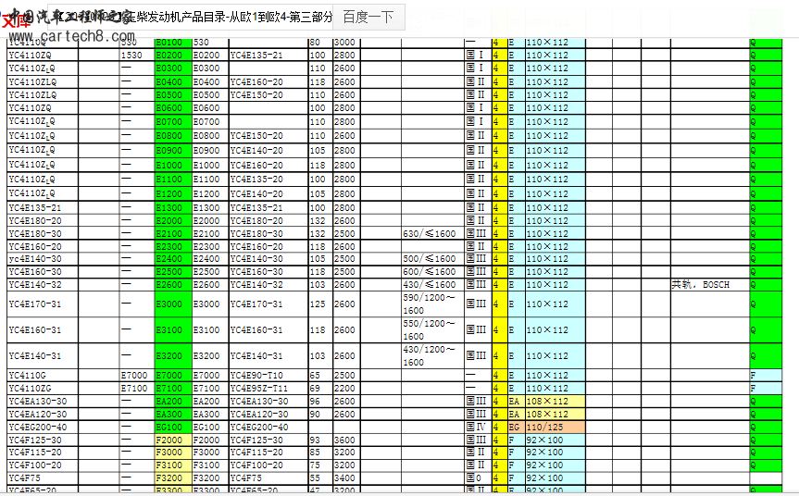Select the 430/≤1600 torque cell
Screen dimensions: 799x496
[x=432, y=285]
